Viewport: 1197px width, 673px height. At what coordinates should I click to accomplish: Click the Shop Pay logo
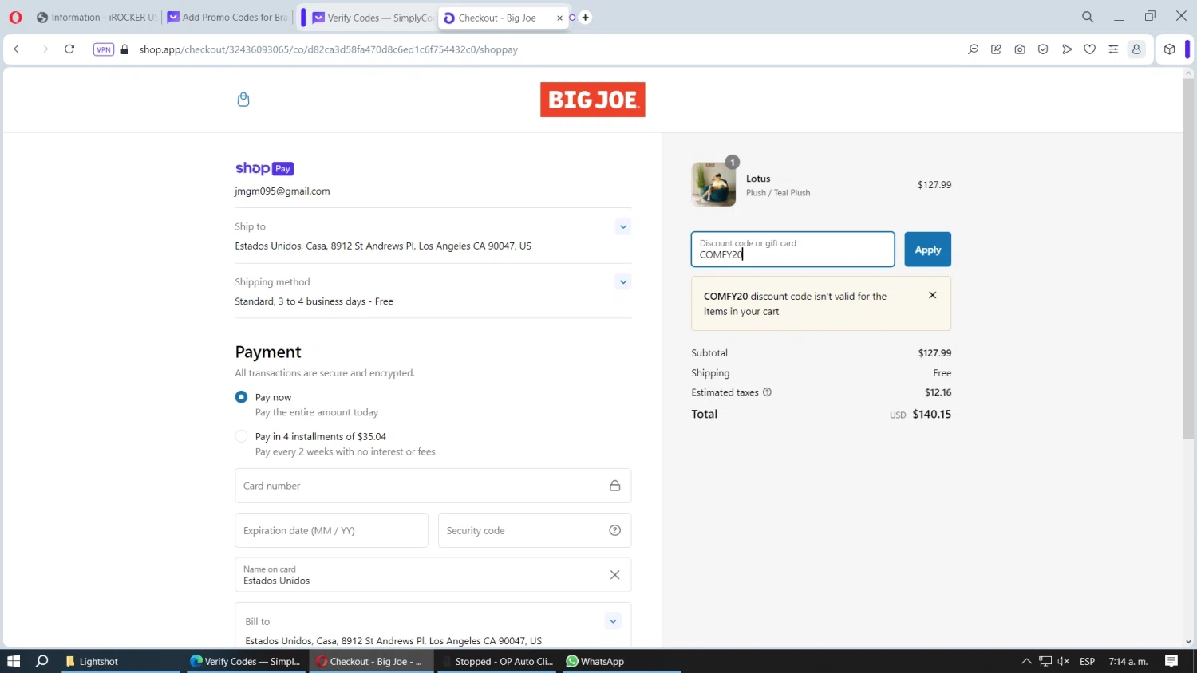point(264,168)
